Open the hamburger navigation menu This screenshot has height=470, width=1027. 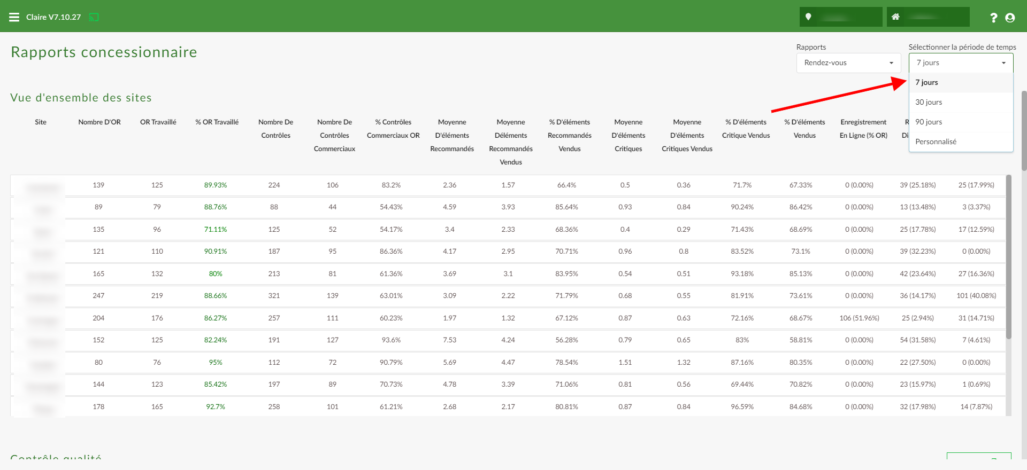pyautogui.click(x=14, y=17)
